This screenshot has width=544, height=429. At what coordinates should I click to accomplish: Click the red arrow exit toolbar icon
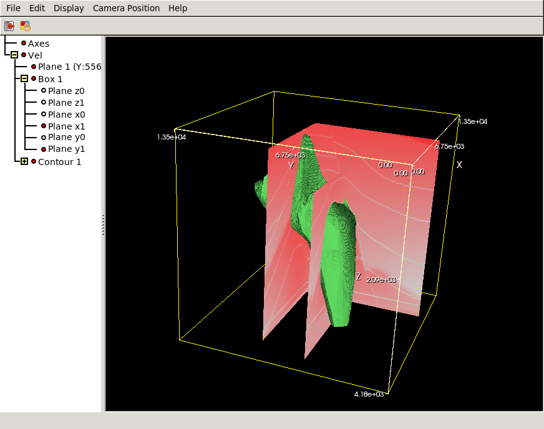point(9,26)
